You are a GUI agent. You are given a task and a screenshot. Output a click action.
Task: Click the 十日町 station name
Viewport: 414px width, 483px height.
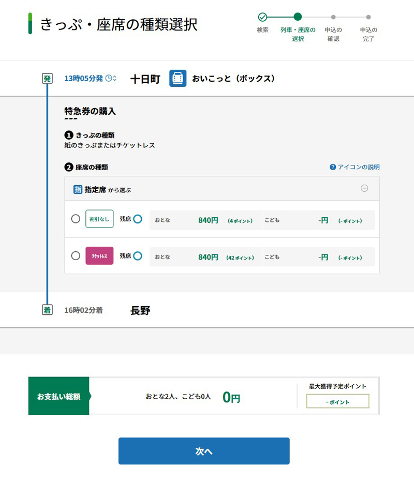pos(145,79)
